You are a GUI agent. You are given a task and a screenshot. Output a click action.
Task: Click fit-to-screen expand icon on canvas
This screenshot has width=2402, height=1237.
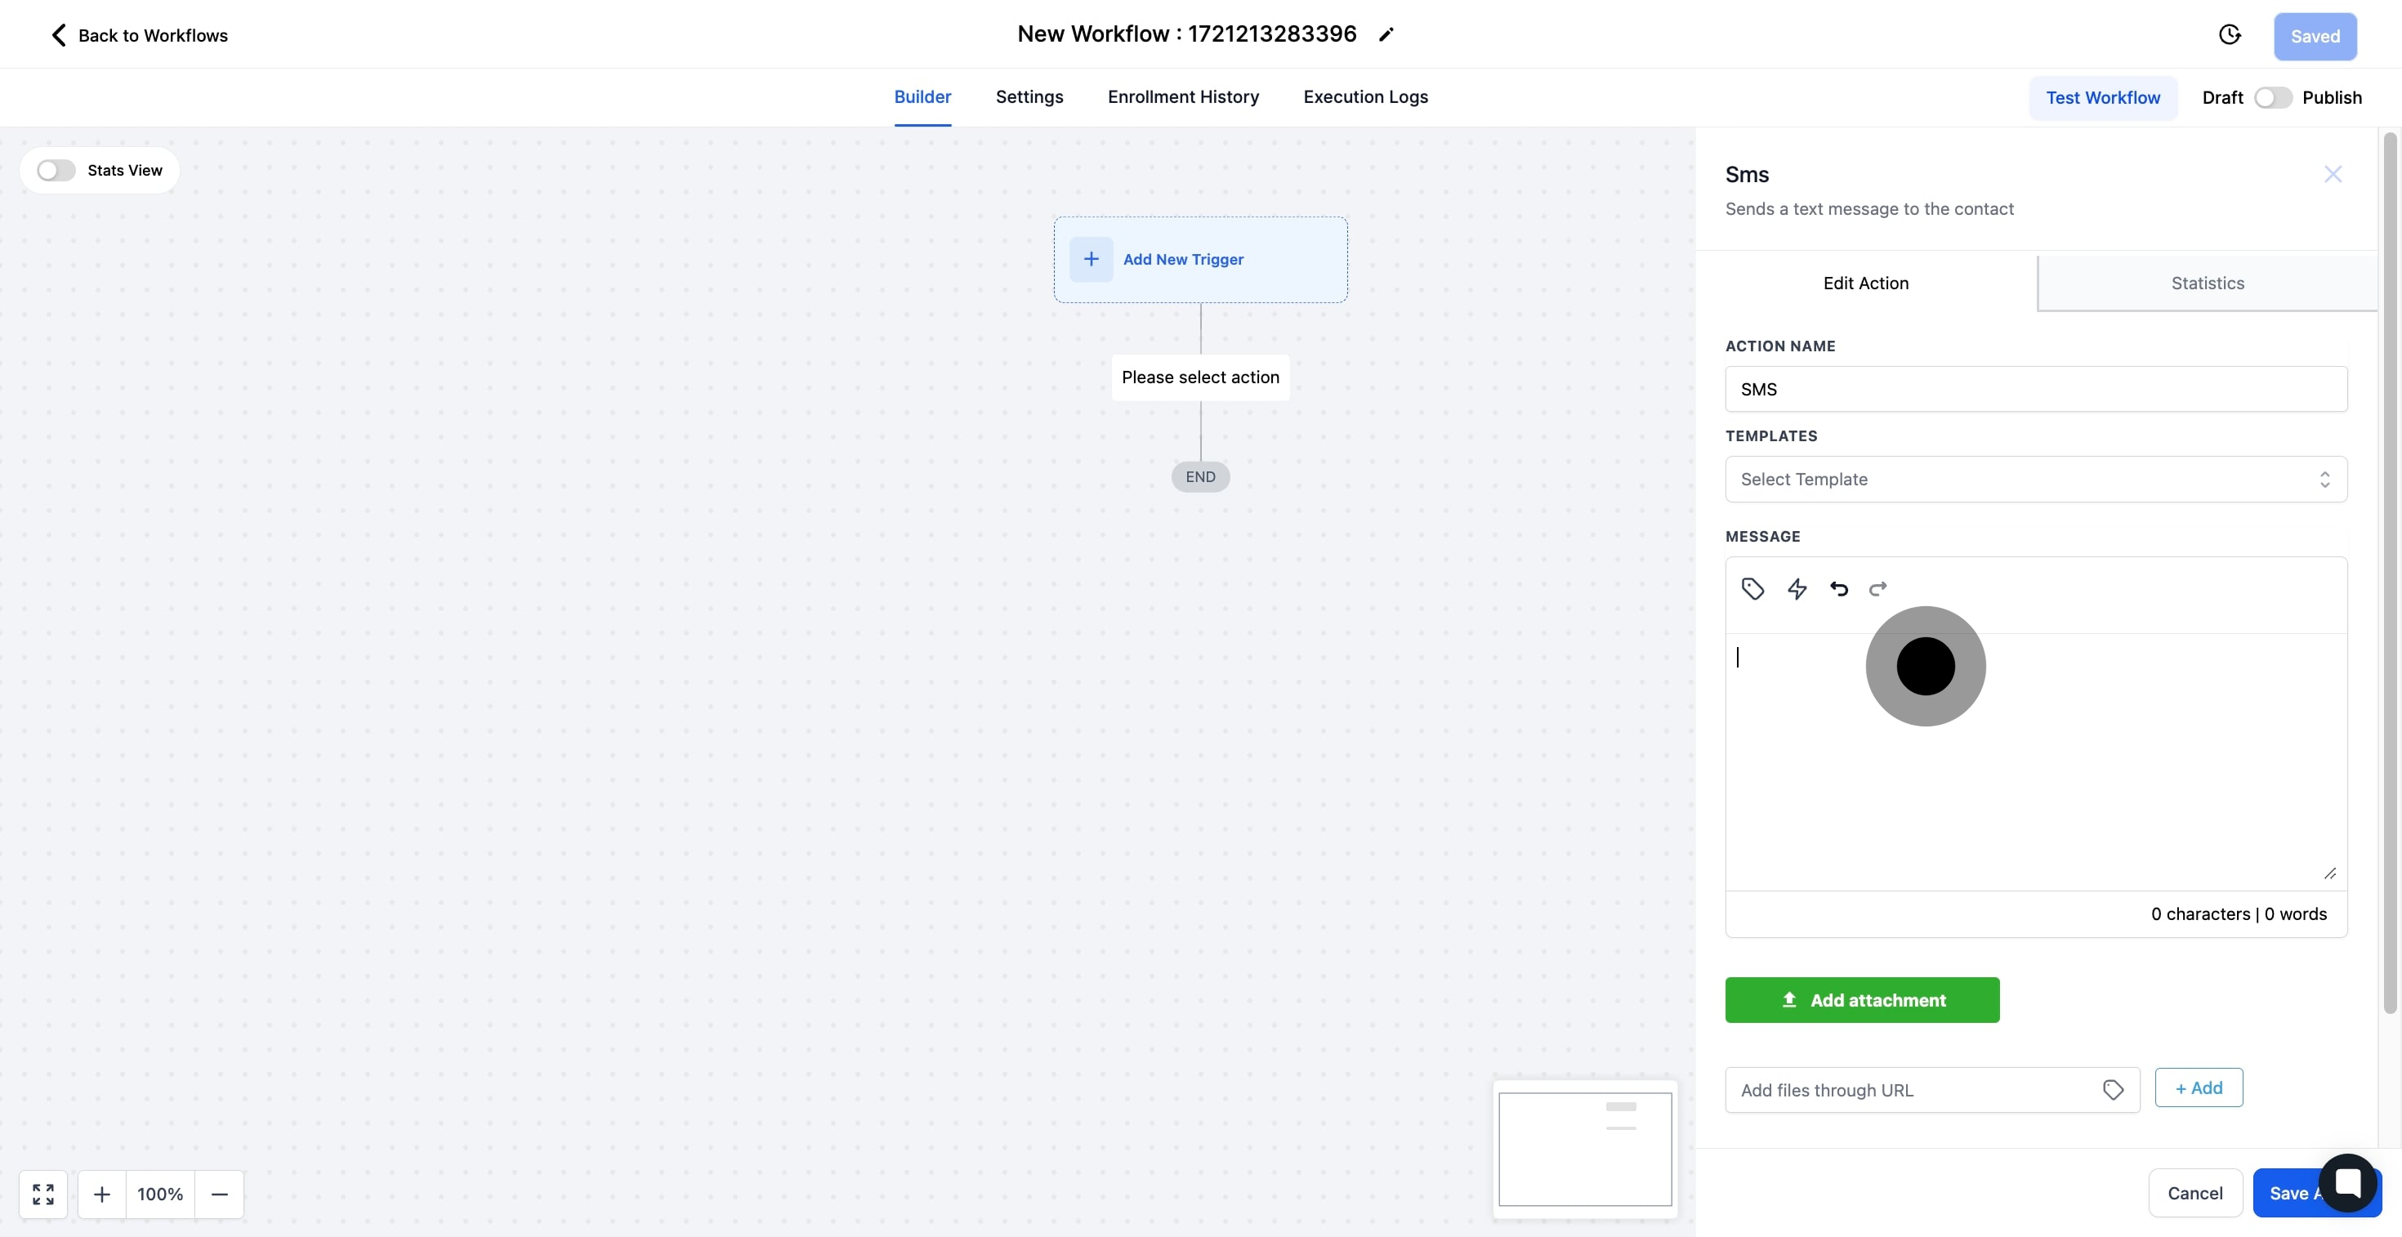pyautogui.click(x=42, y=1195)
